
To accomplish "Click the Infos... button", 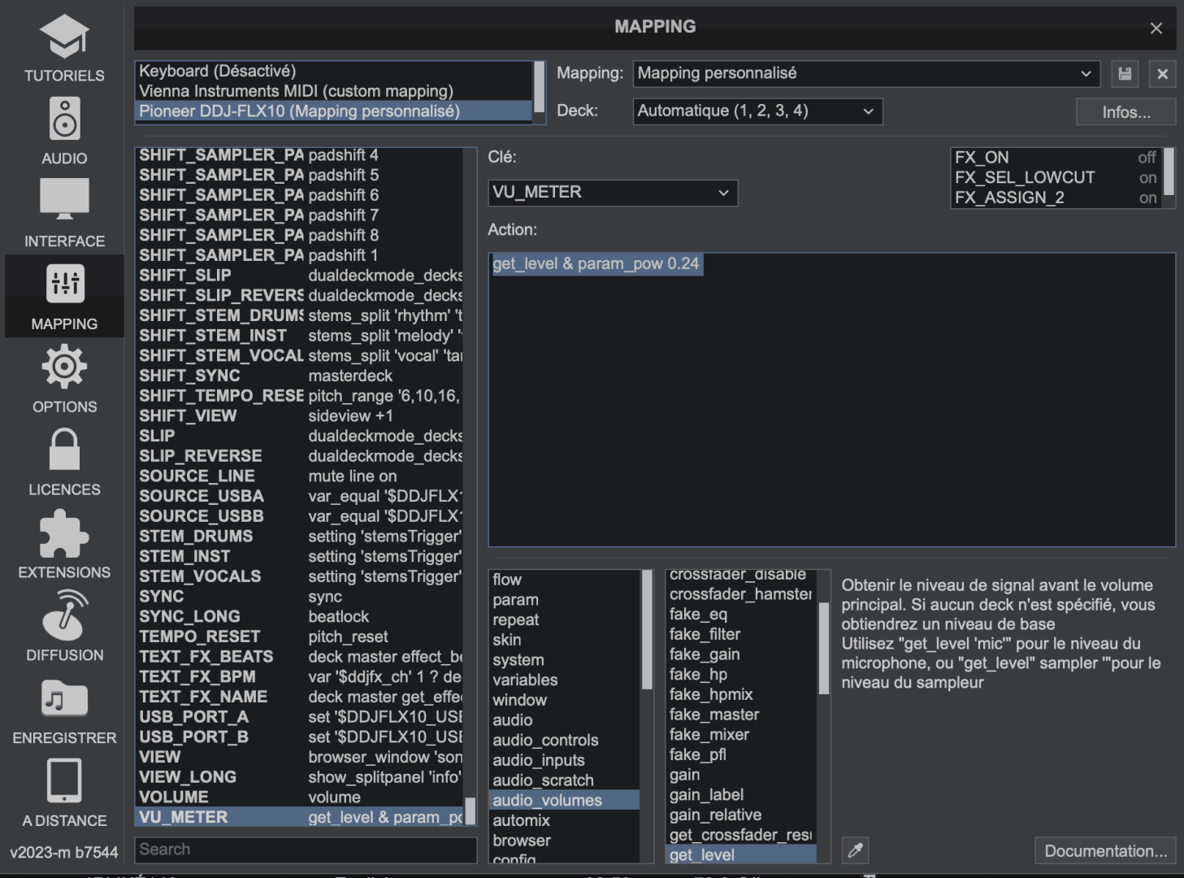I will pos(1125,112).
